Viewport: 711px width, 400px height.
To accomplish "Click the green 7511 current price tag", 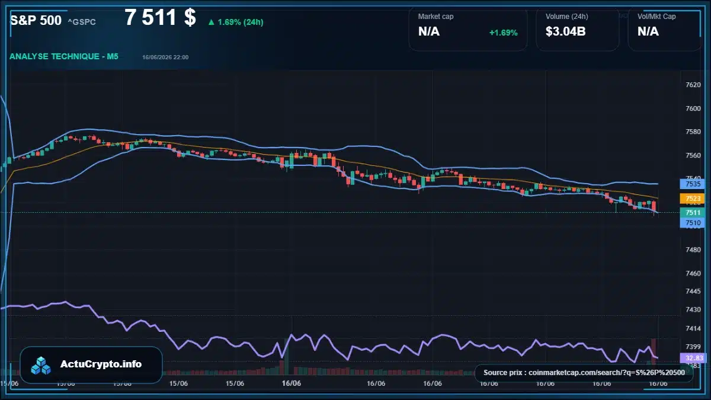I will click(x=691, y=212).
